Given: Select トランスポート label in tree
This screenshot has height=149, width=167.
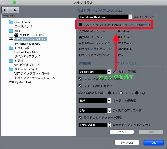Looking at the screenshot, I should tap(24, 48).
